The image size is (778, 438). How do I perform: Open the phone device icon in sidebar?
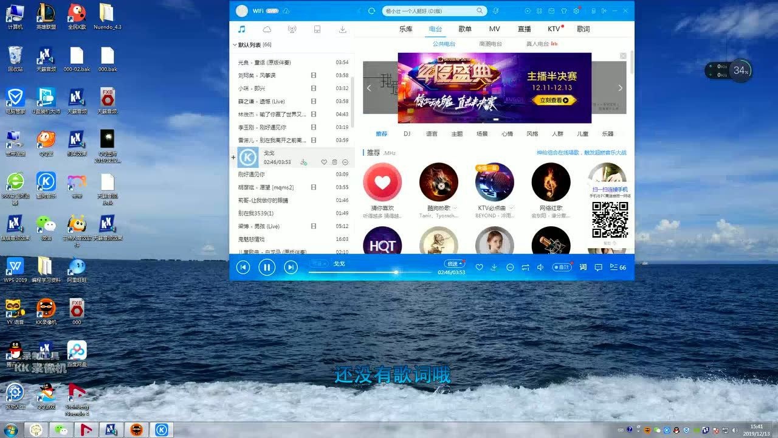[x=317, y=29]
